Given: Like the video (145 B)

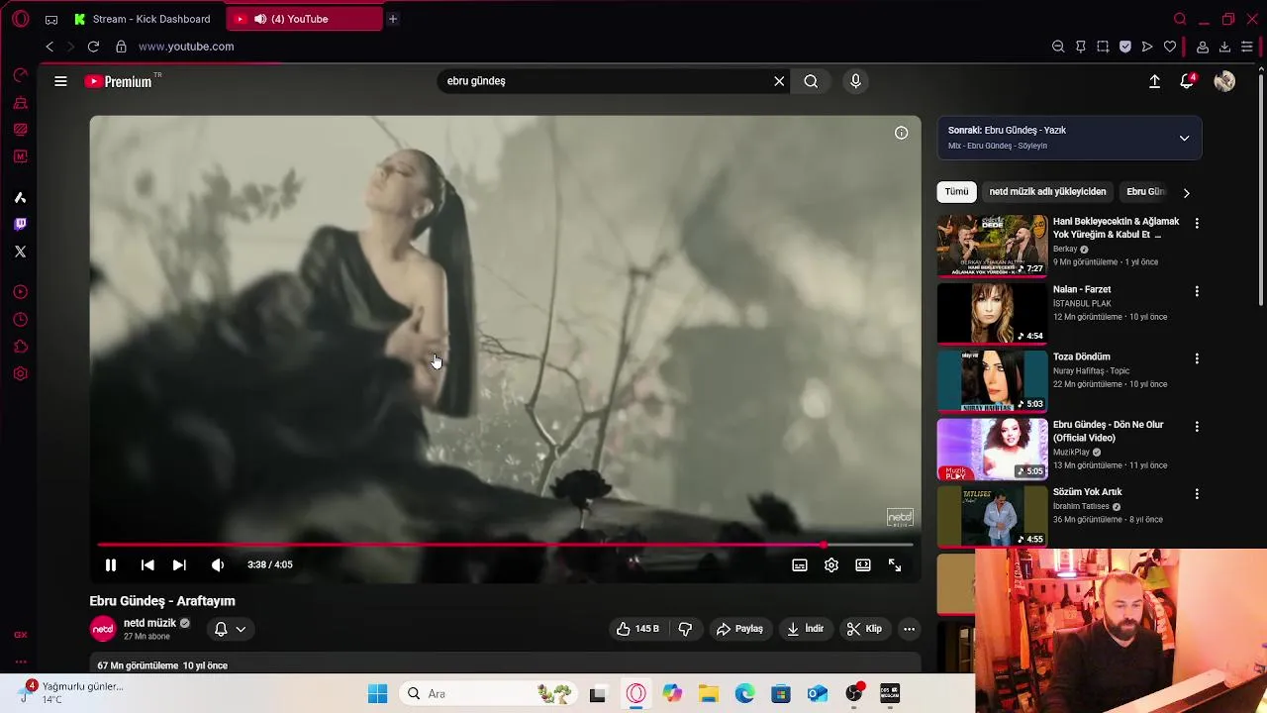Looking at the screenshot, I should (x=637, y=629).
